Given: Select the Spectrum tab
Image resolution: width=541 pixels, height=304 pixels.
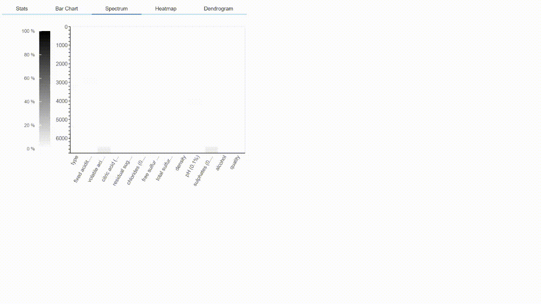Looking at the screenshot, I should pos(116,9).
